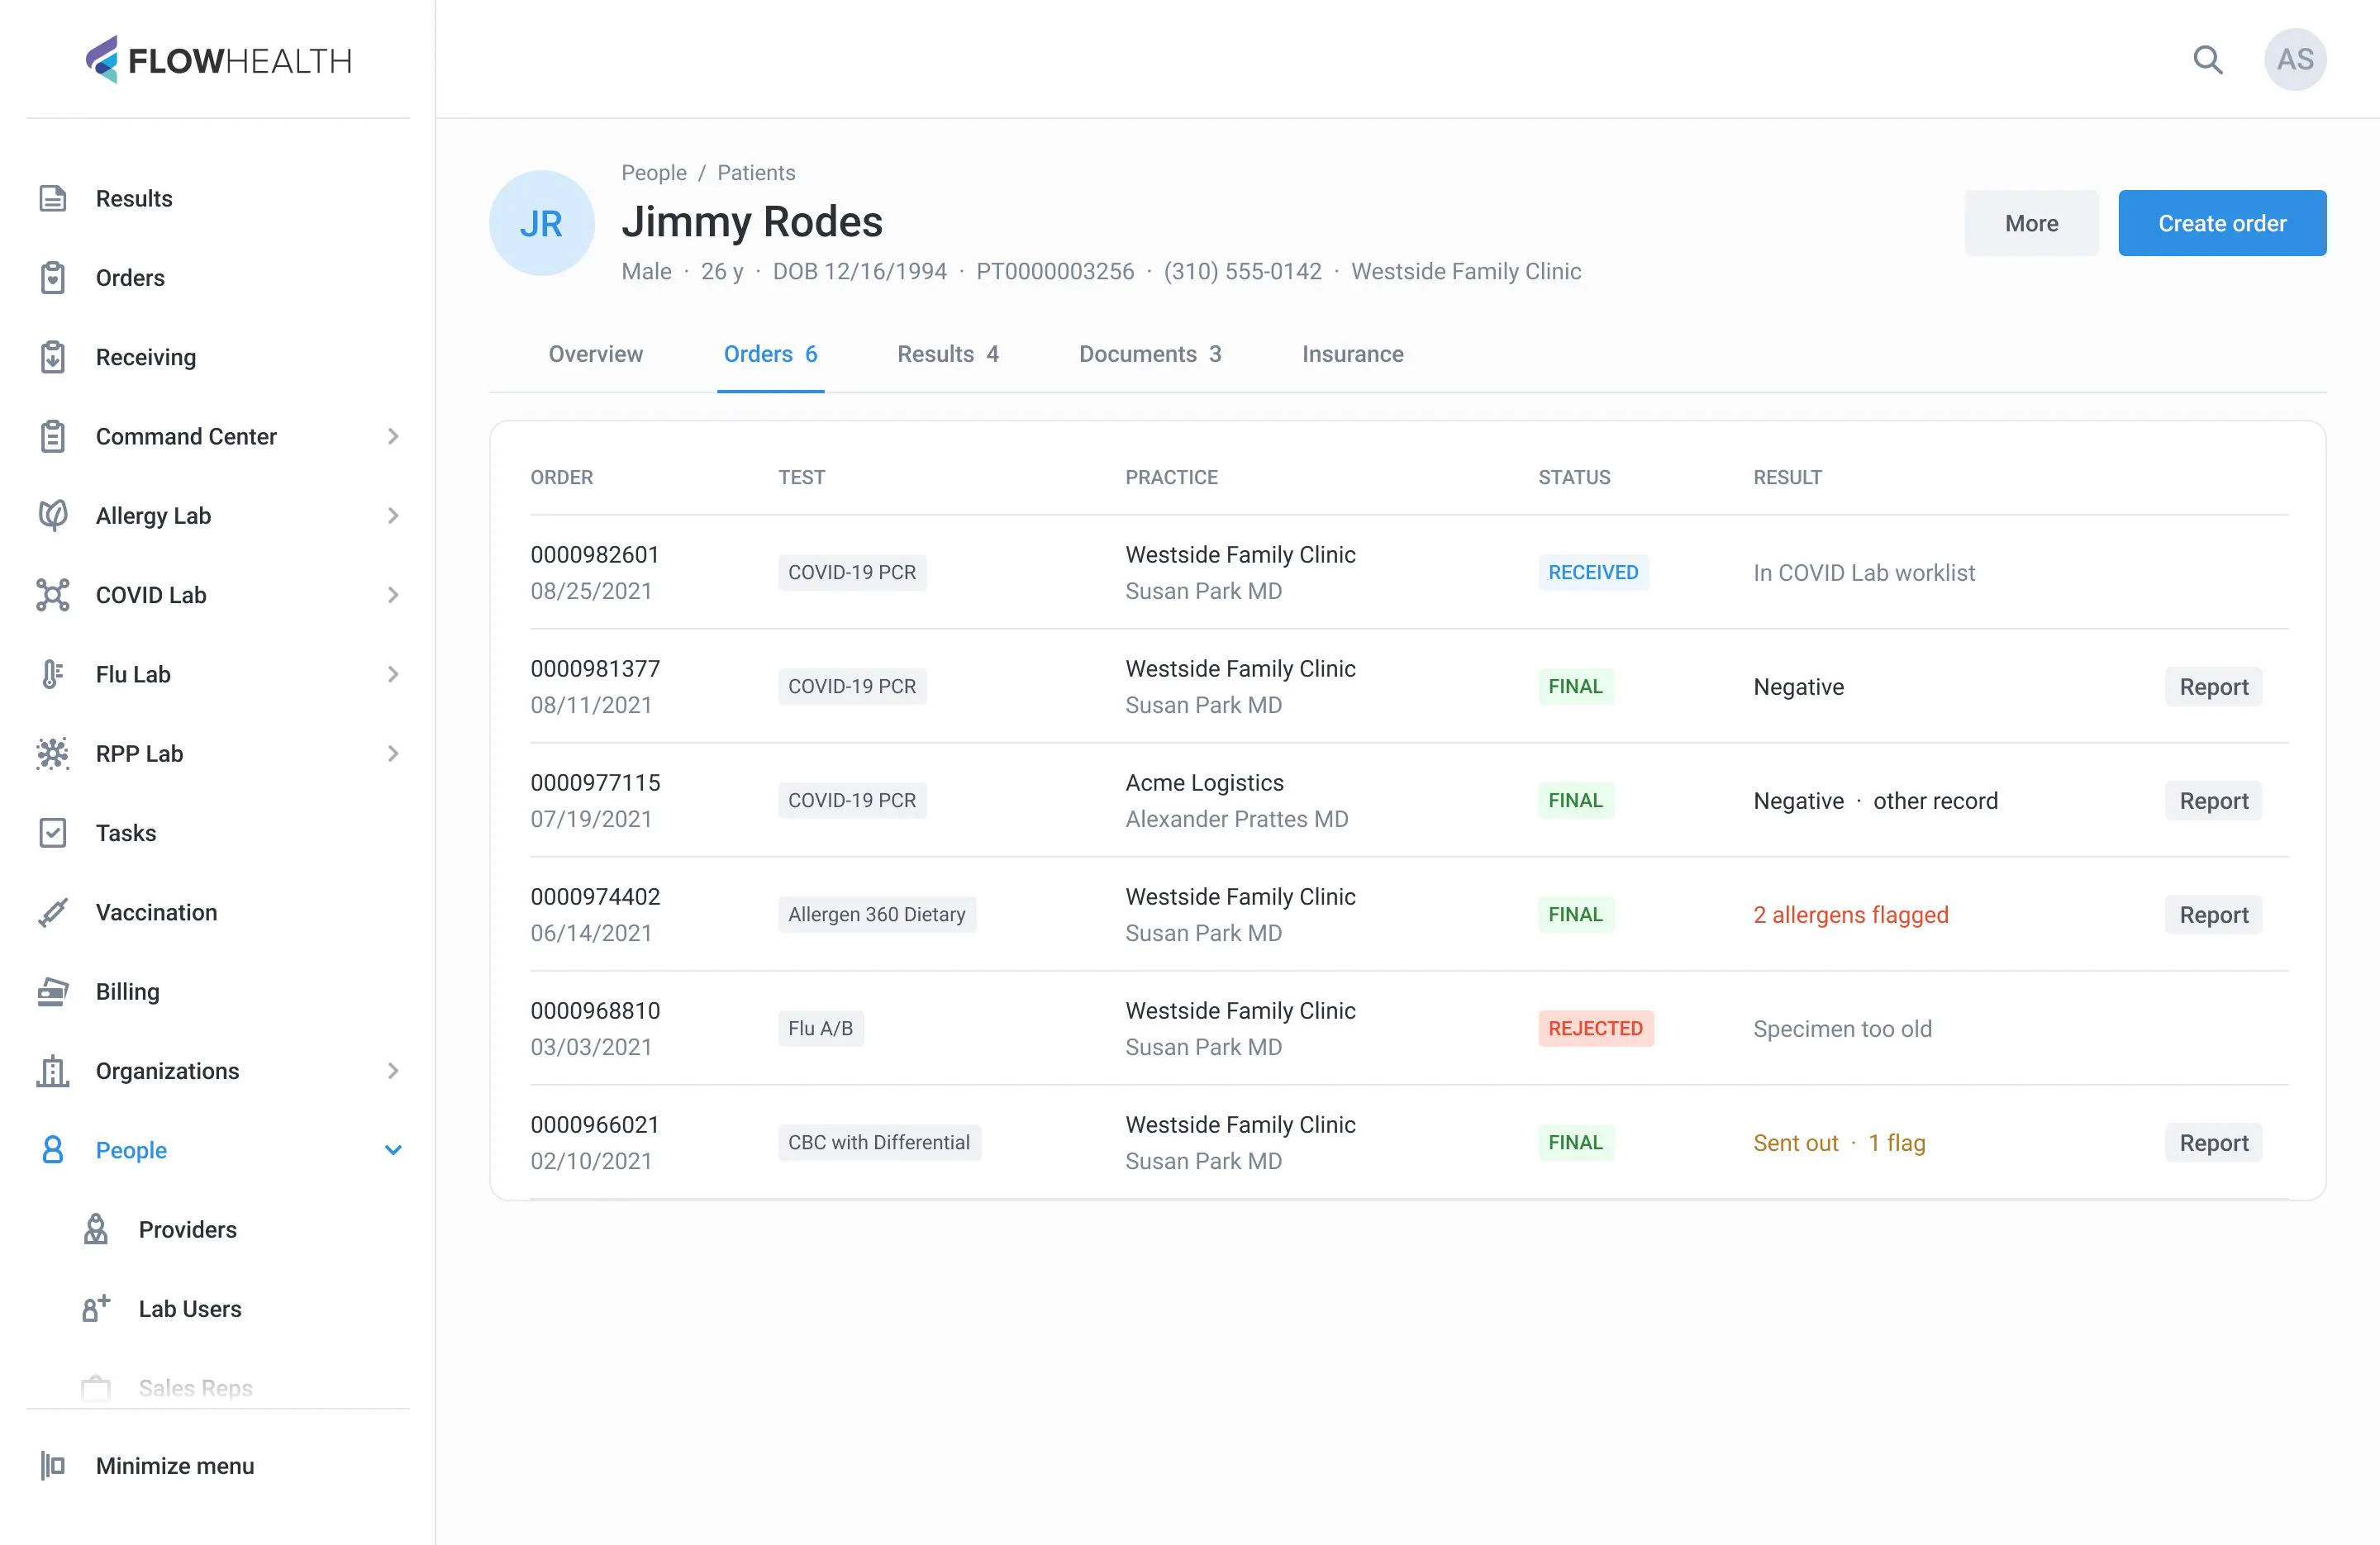Expand the Organizations chevron
The height and width of the screenshot is (1545, 2380).
[x=393, y=1071]
